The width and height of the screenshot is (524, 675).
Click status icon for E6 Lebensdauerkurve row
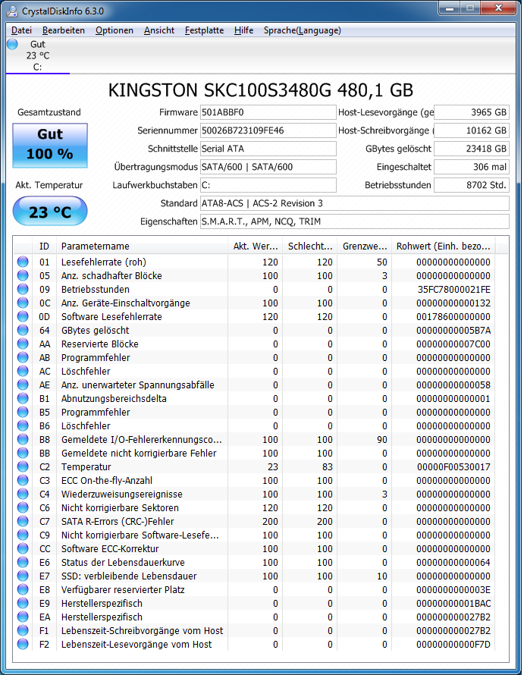coord(23,562)
